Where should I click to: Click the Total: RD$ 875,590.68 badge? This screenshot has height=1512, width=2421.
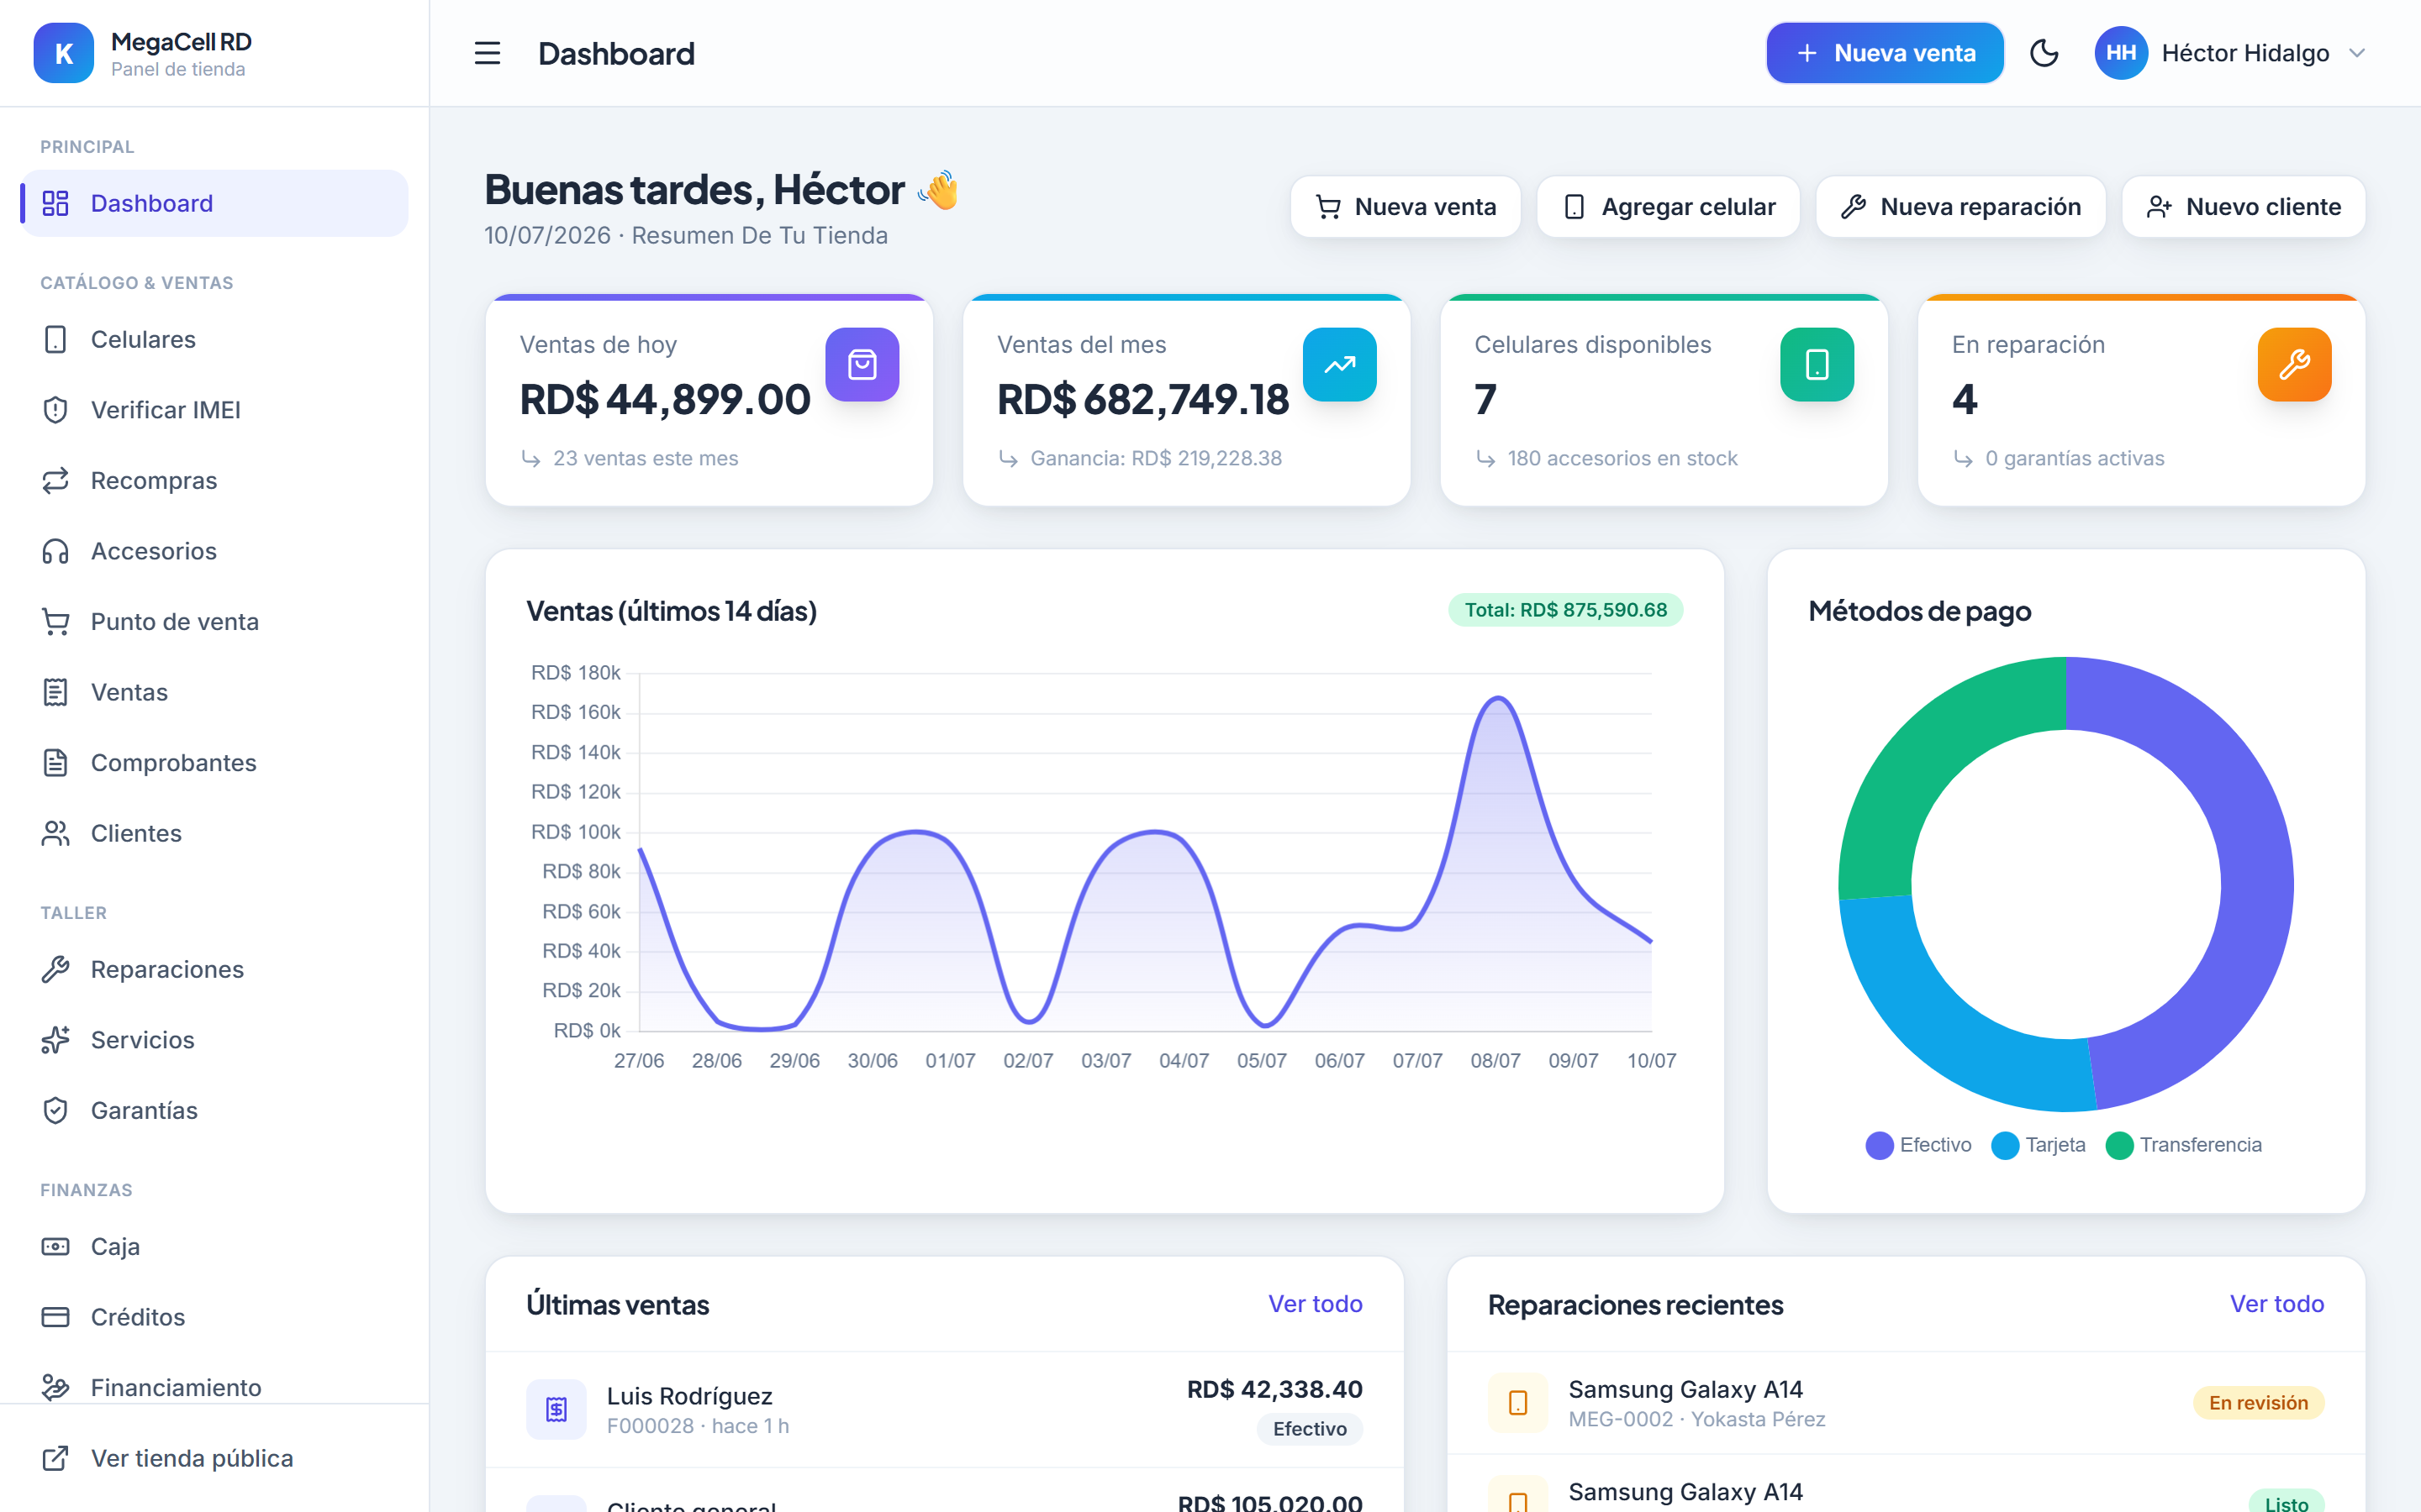click(1565, 610)
